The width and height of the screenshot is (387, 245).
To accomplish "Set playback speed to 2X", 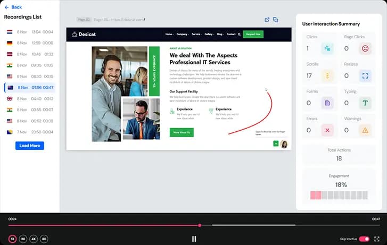I will point(23,239).
